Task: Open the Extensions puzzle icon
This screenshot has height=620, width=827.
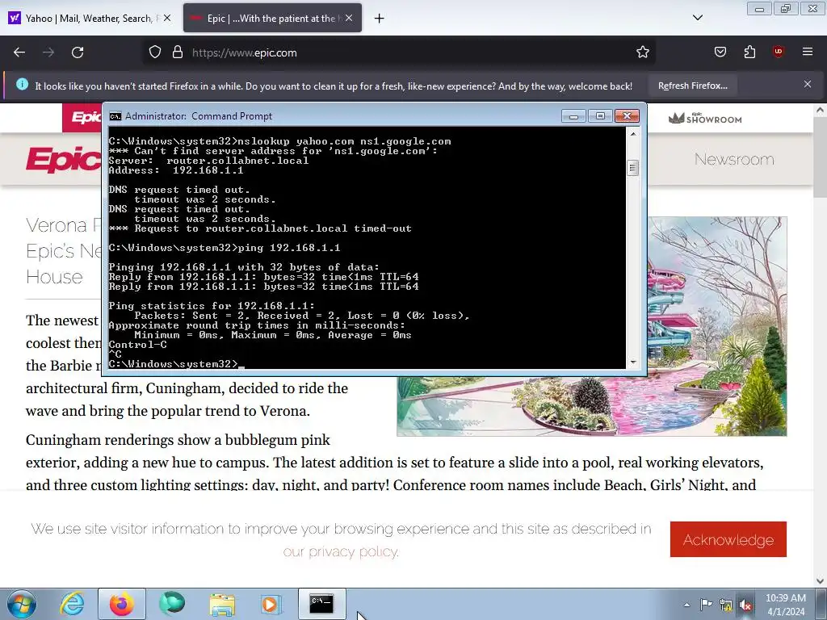Action: 749,52
